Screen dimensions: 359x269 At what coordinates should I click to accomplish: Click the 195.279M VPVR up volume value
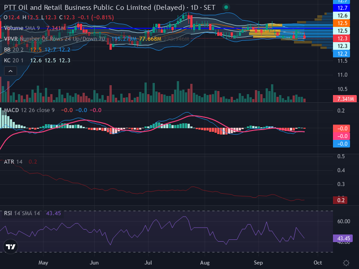[124, 39]
